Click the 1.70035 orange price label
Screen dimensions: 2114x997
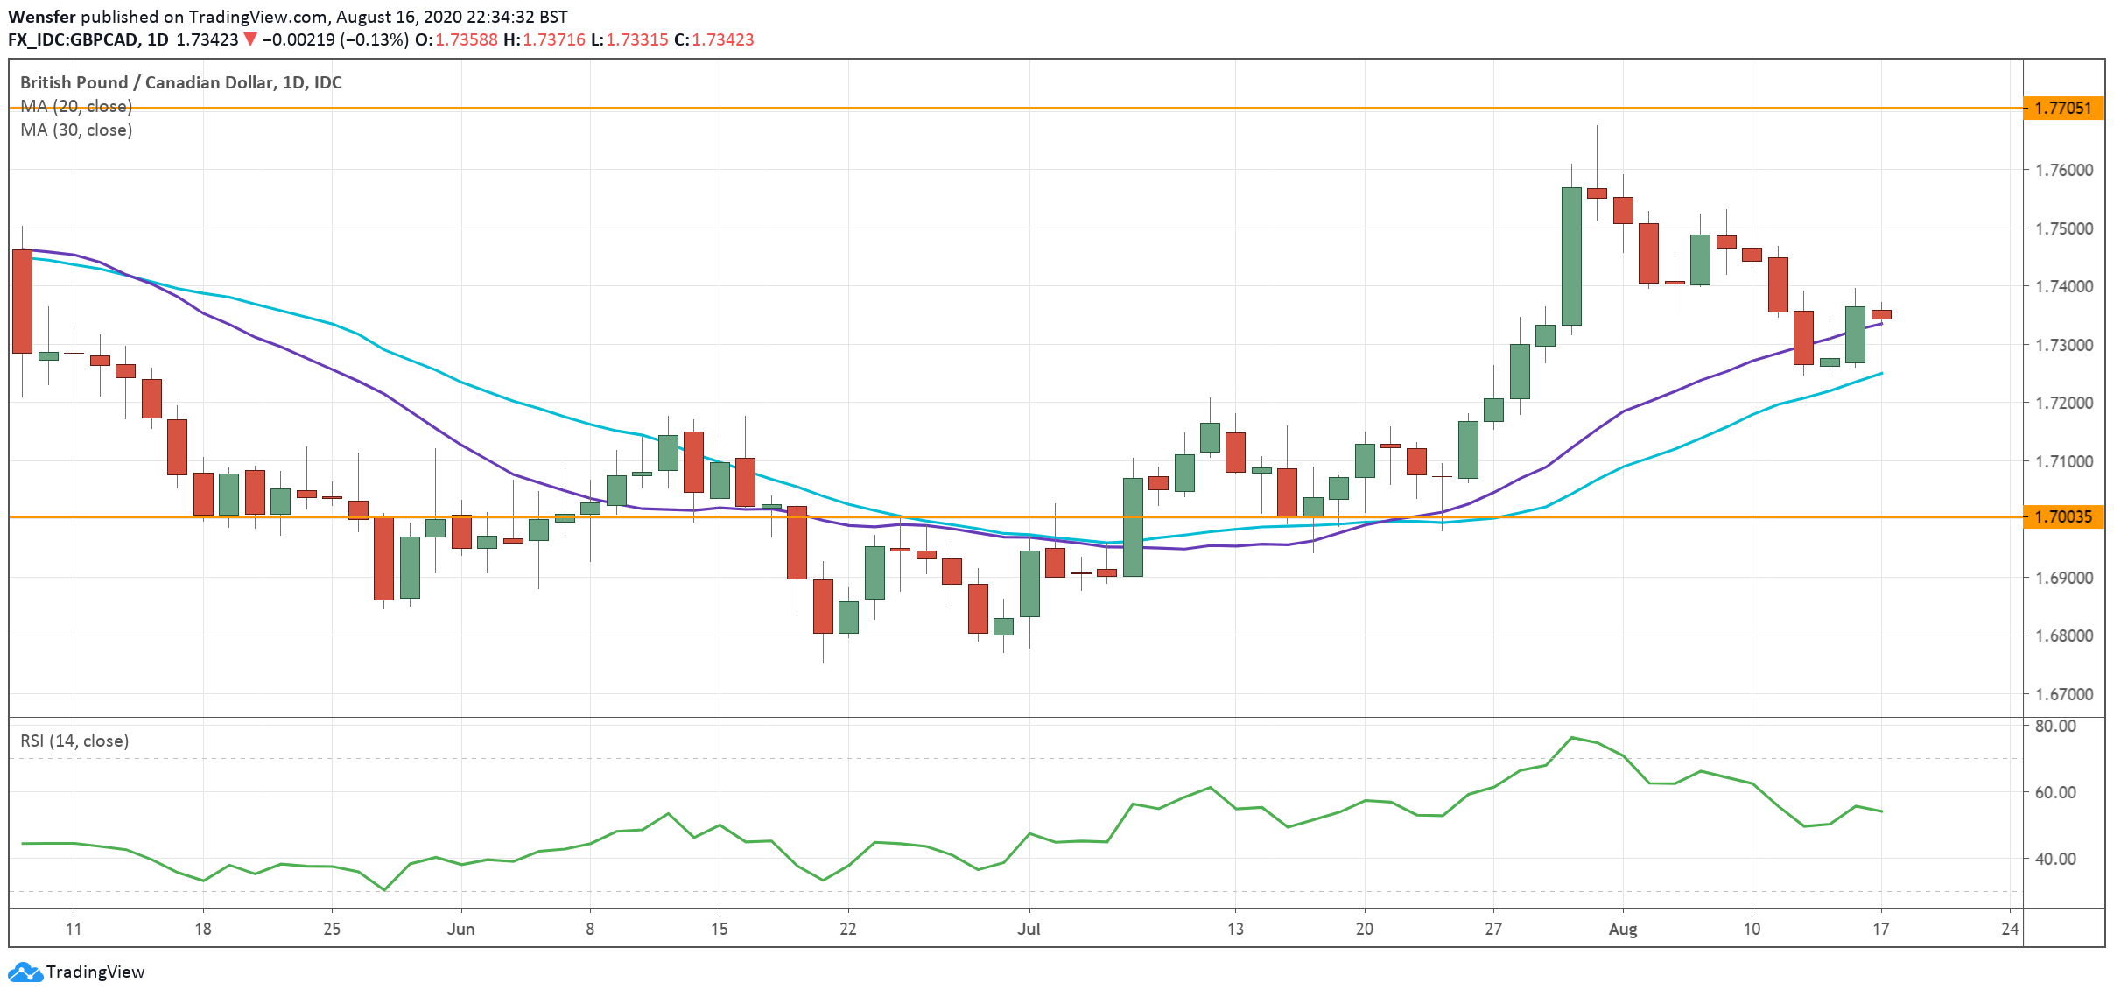click(2062, 516)
